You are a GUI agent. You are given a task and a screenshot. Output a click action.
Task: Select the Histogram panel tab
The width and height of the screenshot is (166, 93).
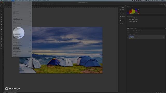[x=129, y=7]
